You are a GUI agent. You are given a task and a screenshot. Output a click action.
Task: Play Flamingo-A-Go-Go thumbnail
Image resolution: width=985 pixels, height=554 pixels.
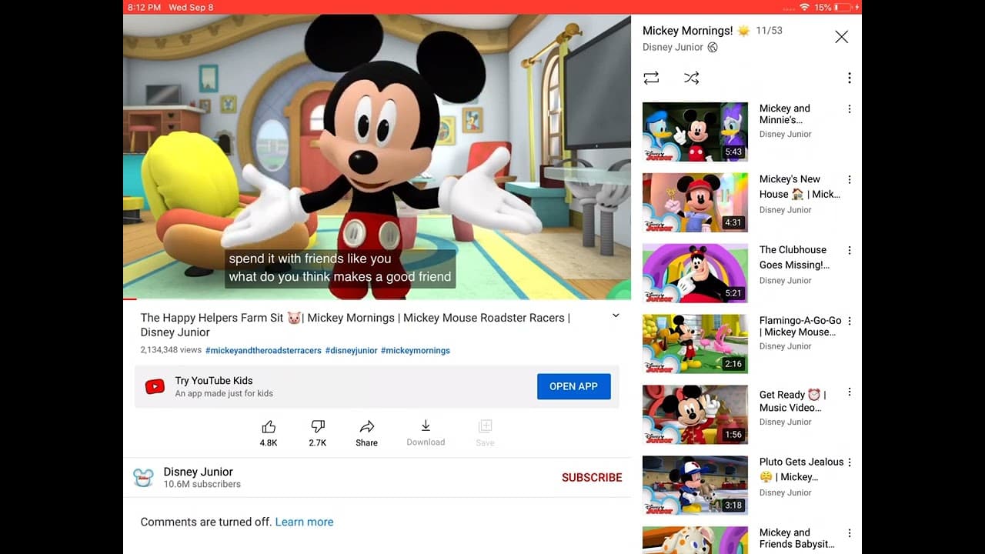[695, 344]
